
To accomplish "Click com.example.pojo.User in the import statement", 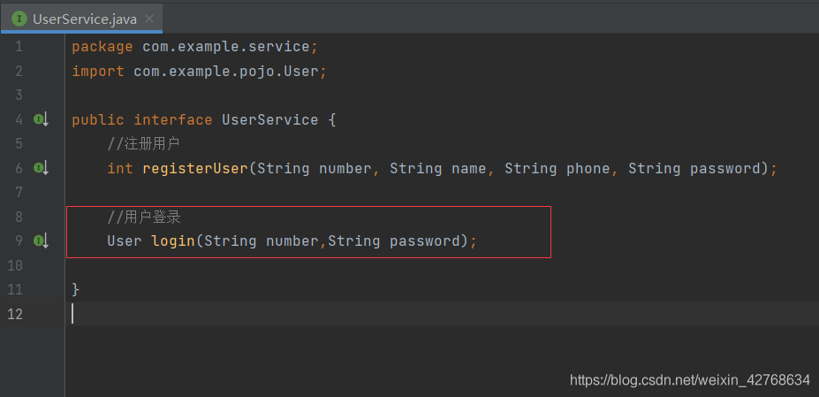I will point(225,71).
